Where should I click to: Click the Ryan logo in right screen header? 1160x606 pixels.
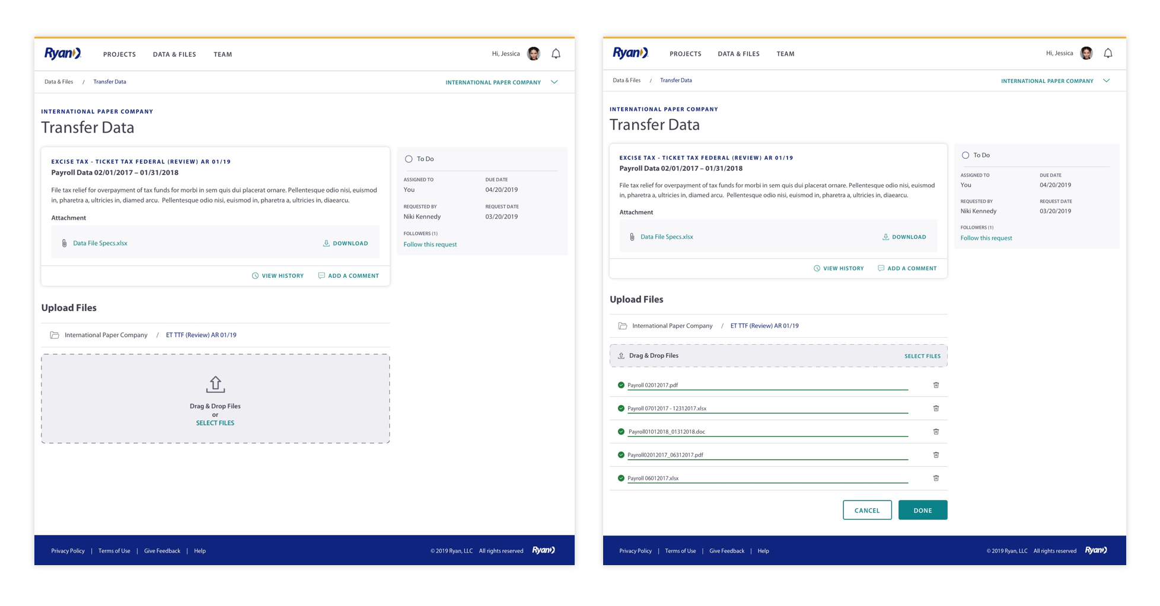[x=630, y=53]
